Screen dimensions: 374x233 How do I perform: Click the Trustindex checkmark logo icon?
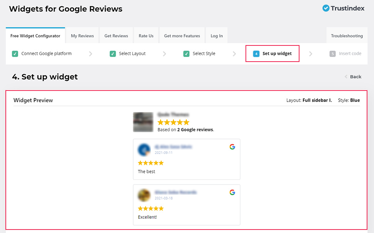[x=326, y=8]
